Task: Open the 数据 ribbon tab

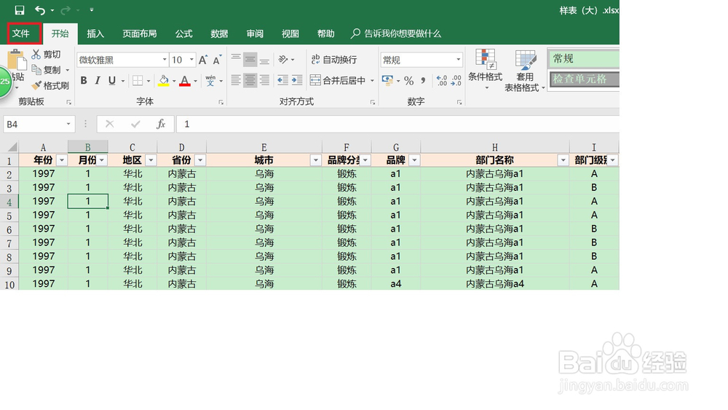Action: (x=219, y=33)
